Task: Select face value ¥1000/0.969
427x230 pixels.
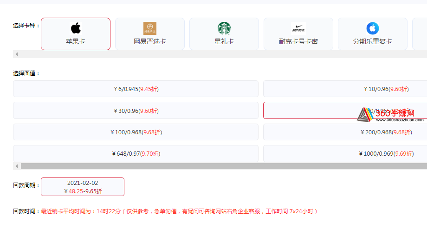Action: (x=345, y=154)
